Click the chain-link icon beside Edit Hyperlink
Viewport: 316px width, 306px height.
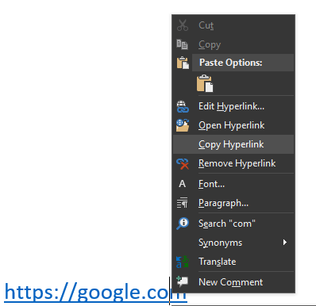click(x=183, y=106)
